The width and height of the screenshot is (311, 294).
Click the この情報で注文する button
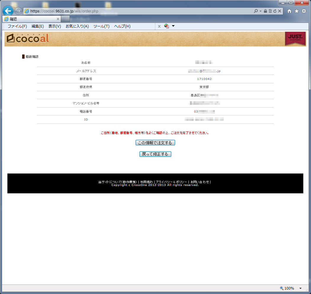(x=155, y=143)
